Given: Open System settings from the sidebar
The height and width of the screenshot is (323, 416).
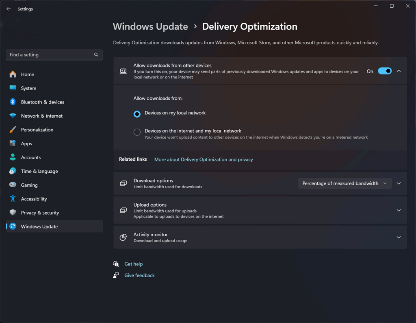Looking at the screenshot, I should [13, 88].
